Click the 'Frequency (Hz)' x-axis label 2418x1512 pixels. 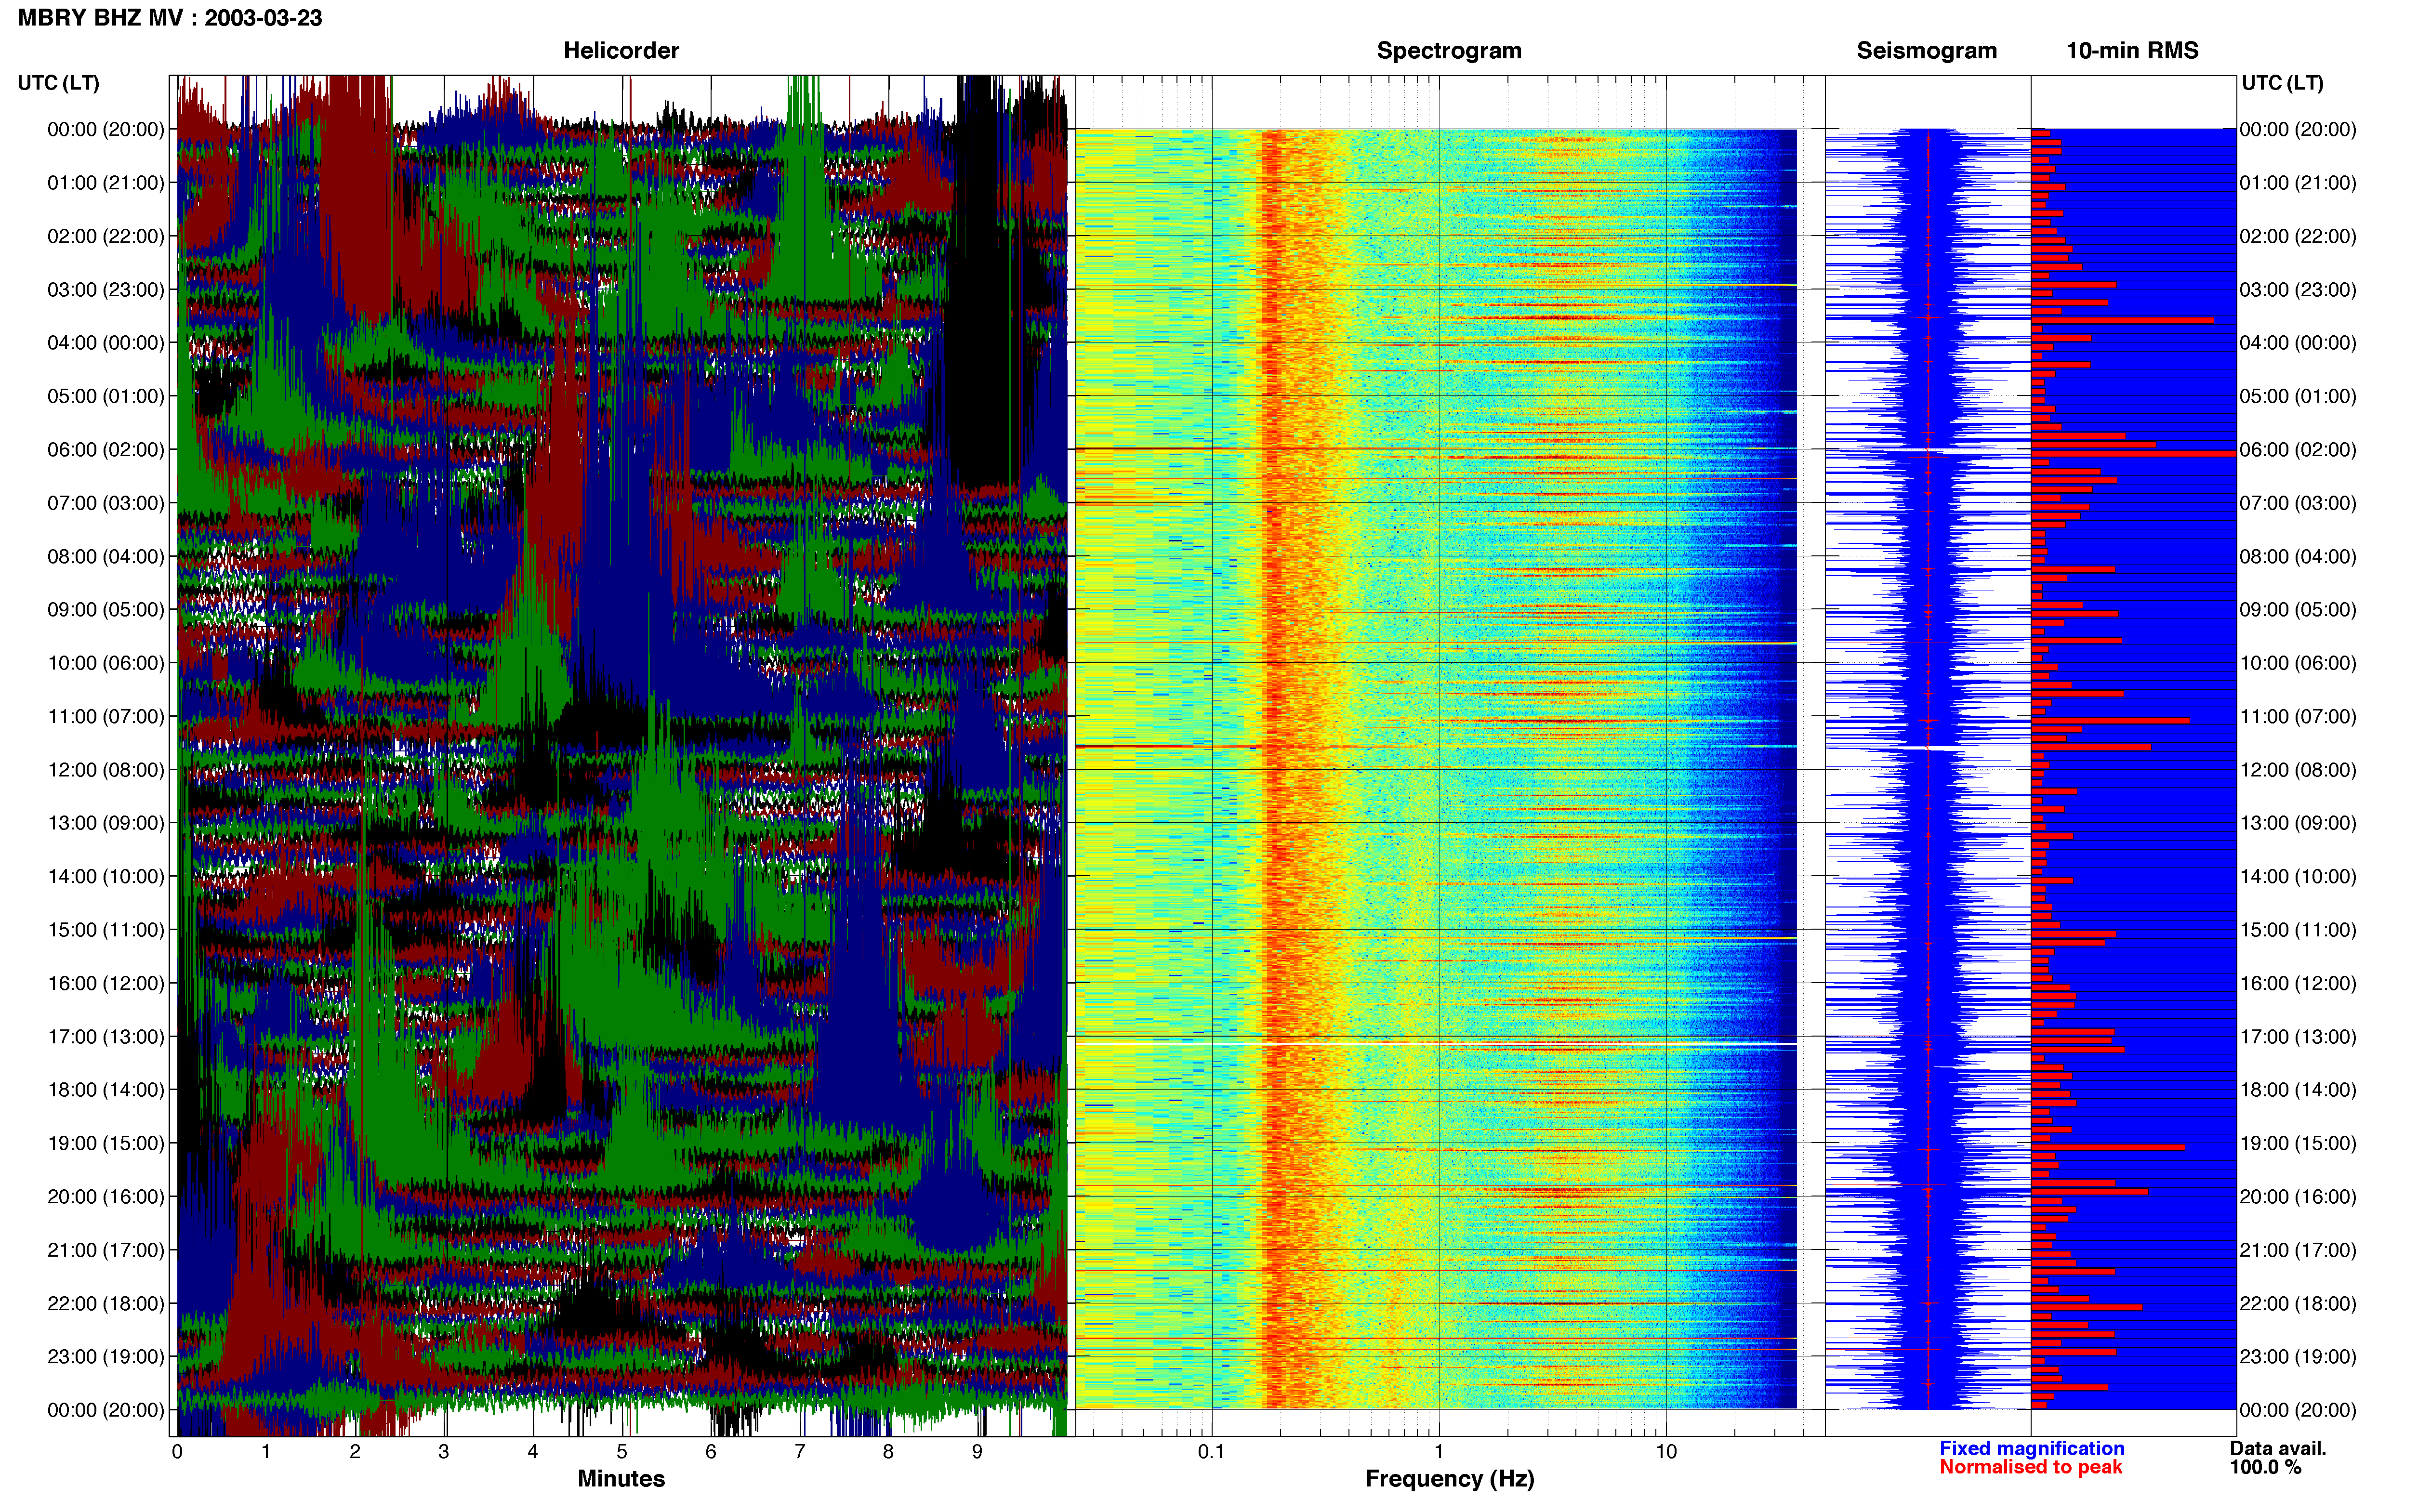(x=1449, y=1479)
